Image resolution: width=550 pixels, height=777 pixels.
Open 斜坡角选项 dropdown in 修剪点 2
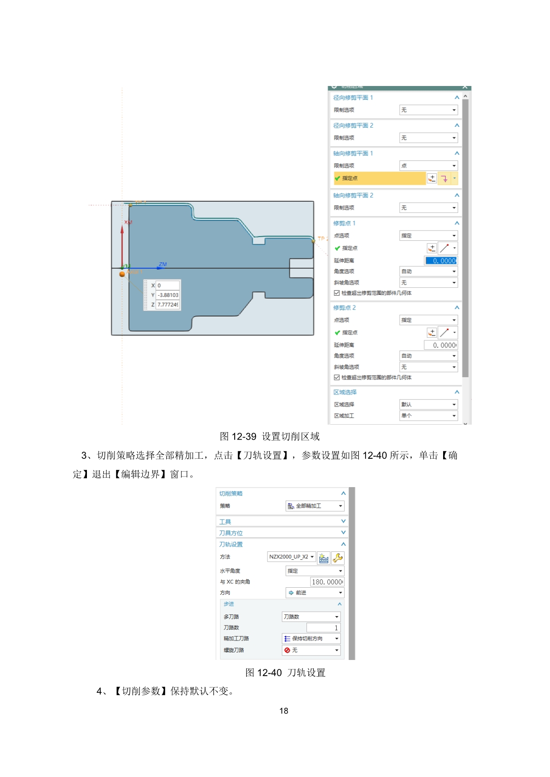(428, 367)
